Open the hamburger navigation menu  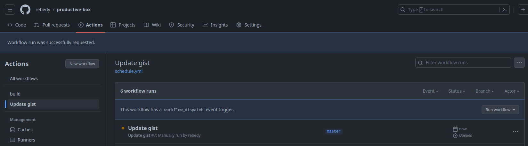[x=10, y=10]
